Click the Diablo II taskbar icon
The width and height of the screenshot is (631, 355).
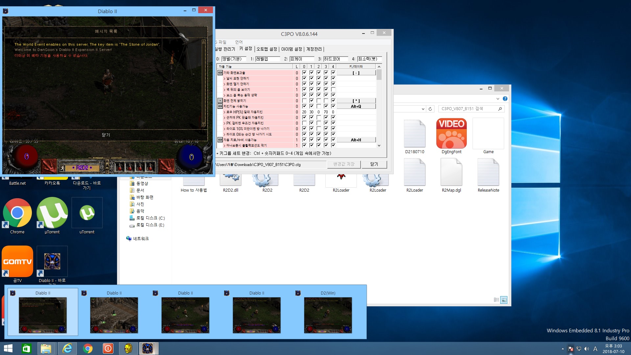pyautogui.click(x=148, y=348)
